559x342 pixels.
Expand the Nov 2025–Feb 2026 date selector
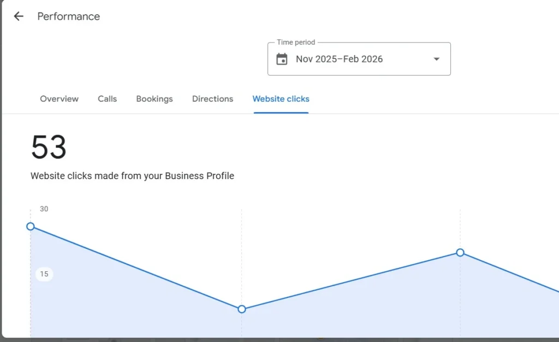click(359, 58)
